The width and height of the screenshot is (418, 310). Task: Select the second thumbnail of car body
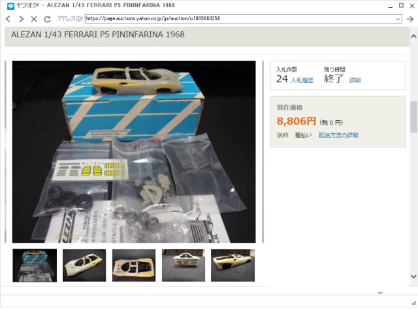pos(84,265)
